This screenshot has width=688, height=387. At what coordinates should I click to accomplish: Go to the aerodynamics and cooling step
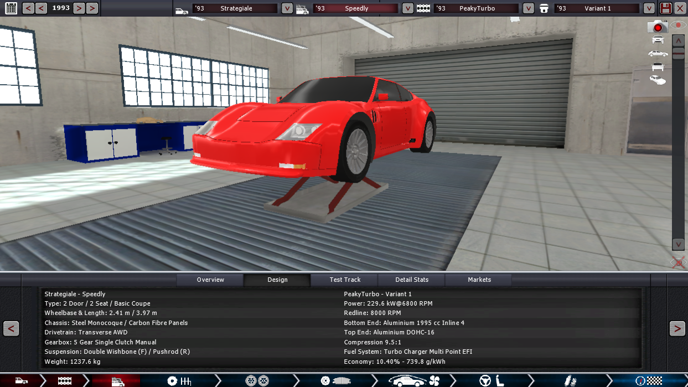click(x=413, y=381)
